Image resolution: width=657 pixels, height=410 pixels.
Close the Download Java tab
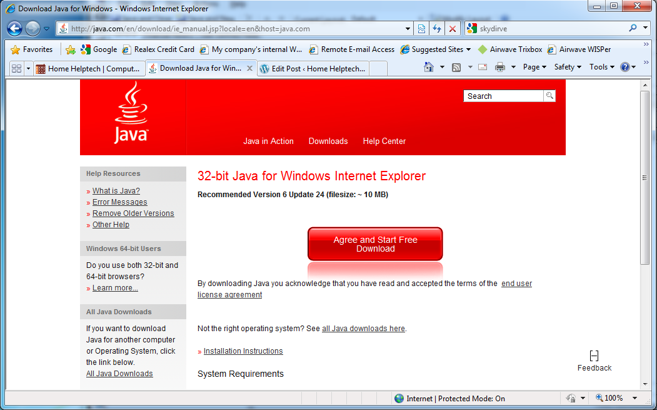point(249,68)
